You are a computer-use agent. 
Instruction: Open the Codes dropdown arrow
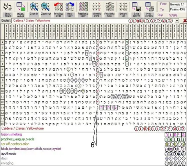click(x=177, y=21)
